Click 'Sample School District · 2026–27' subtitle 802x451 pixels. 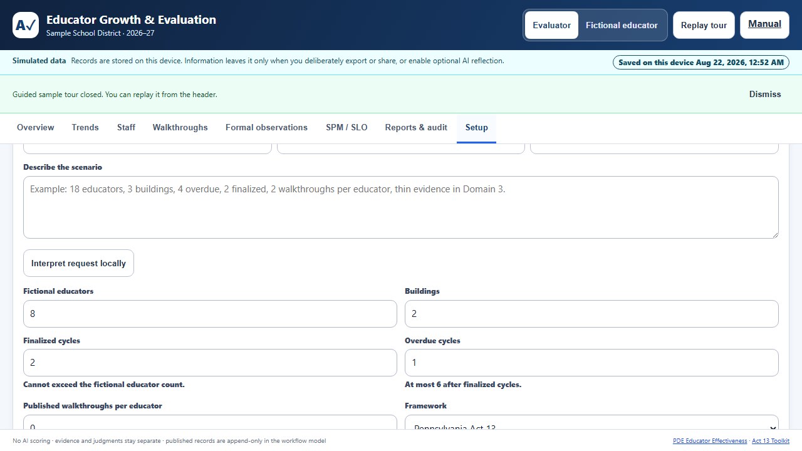click(x=100, y=33)
